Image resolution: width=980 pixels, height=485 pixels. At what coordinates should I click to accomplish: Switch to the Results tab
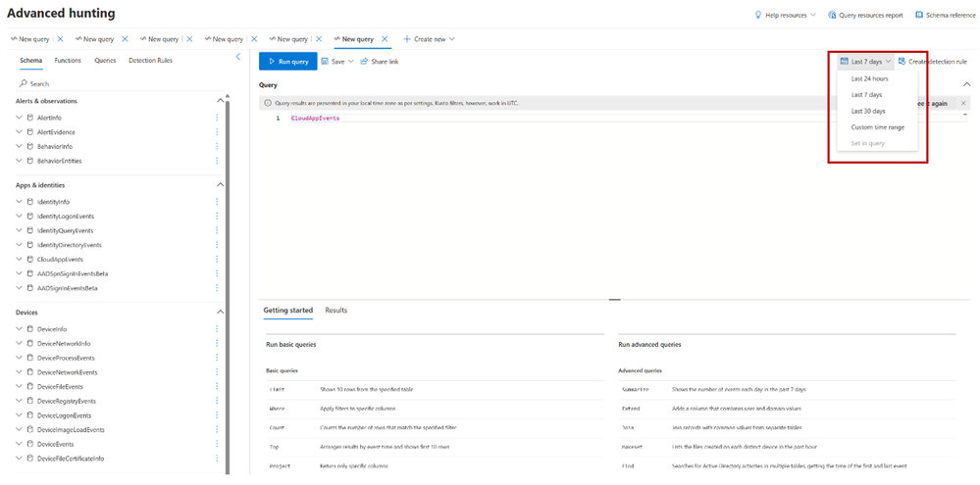(x=336, y=311)
